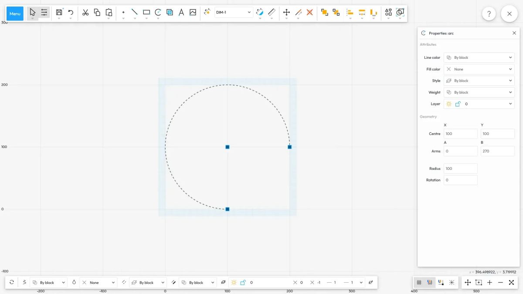This screenshot has width=523, height=294.
Task: Edit the Centre Y field
Action: (x=498, y=134)
